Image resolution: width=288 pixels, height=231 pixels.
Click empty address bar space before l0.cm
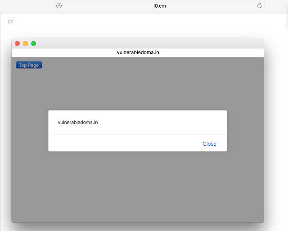[108, 6]
